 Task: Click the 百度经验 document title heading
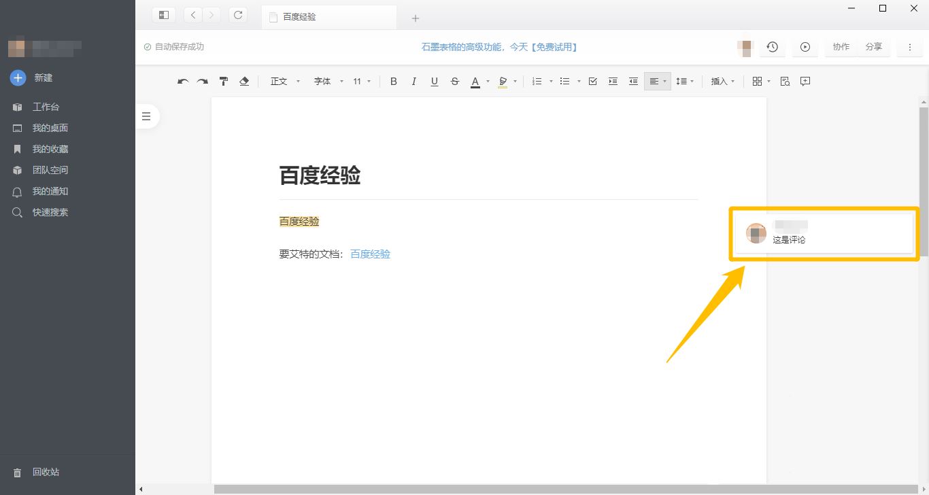320,175
